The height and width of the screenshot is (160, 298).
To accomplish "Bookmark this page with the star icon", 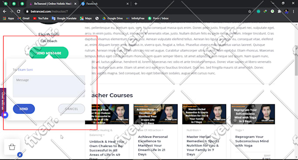I will pyautogui.click(x=249, y=11).
